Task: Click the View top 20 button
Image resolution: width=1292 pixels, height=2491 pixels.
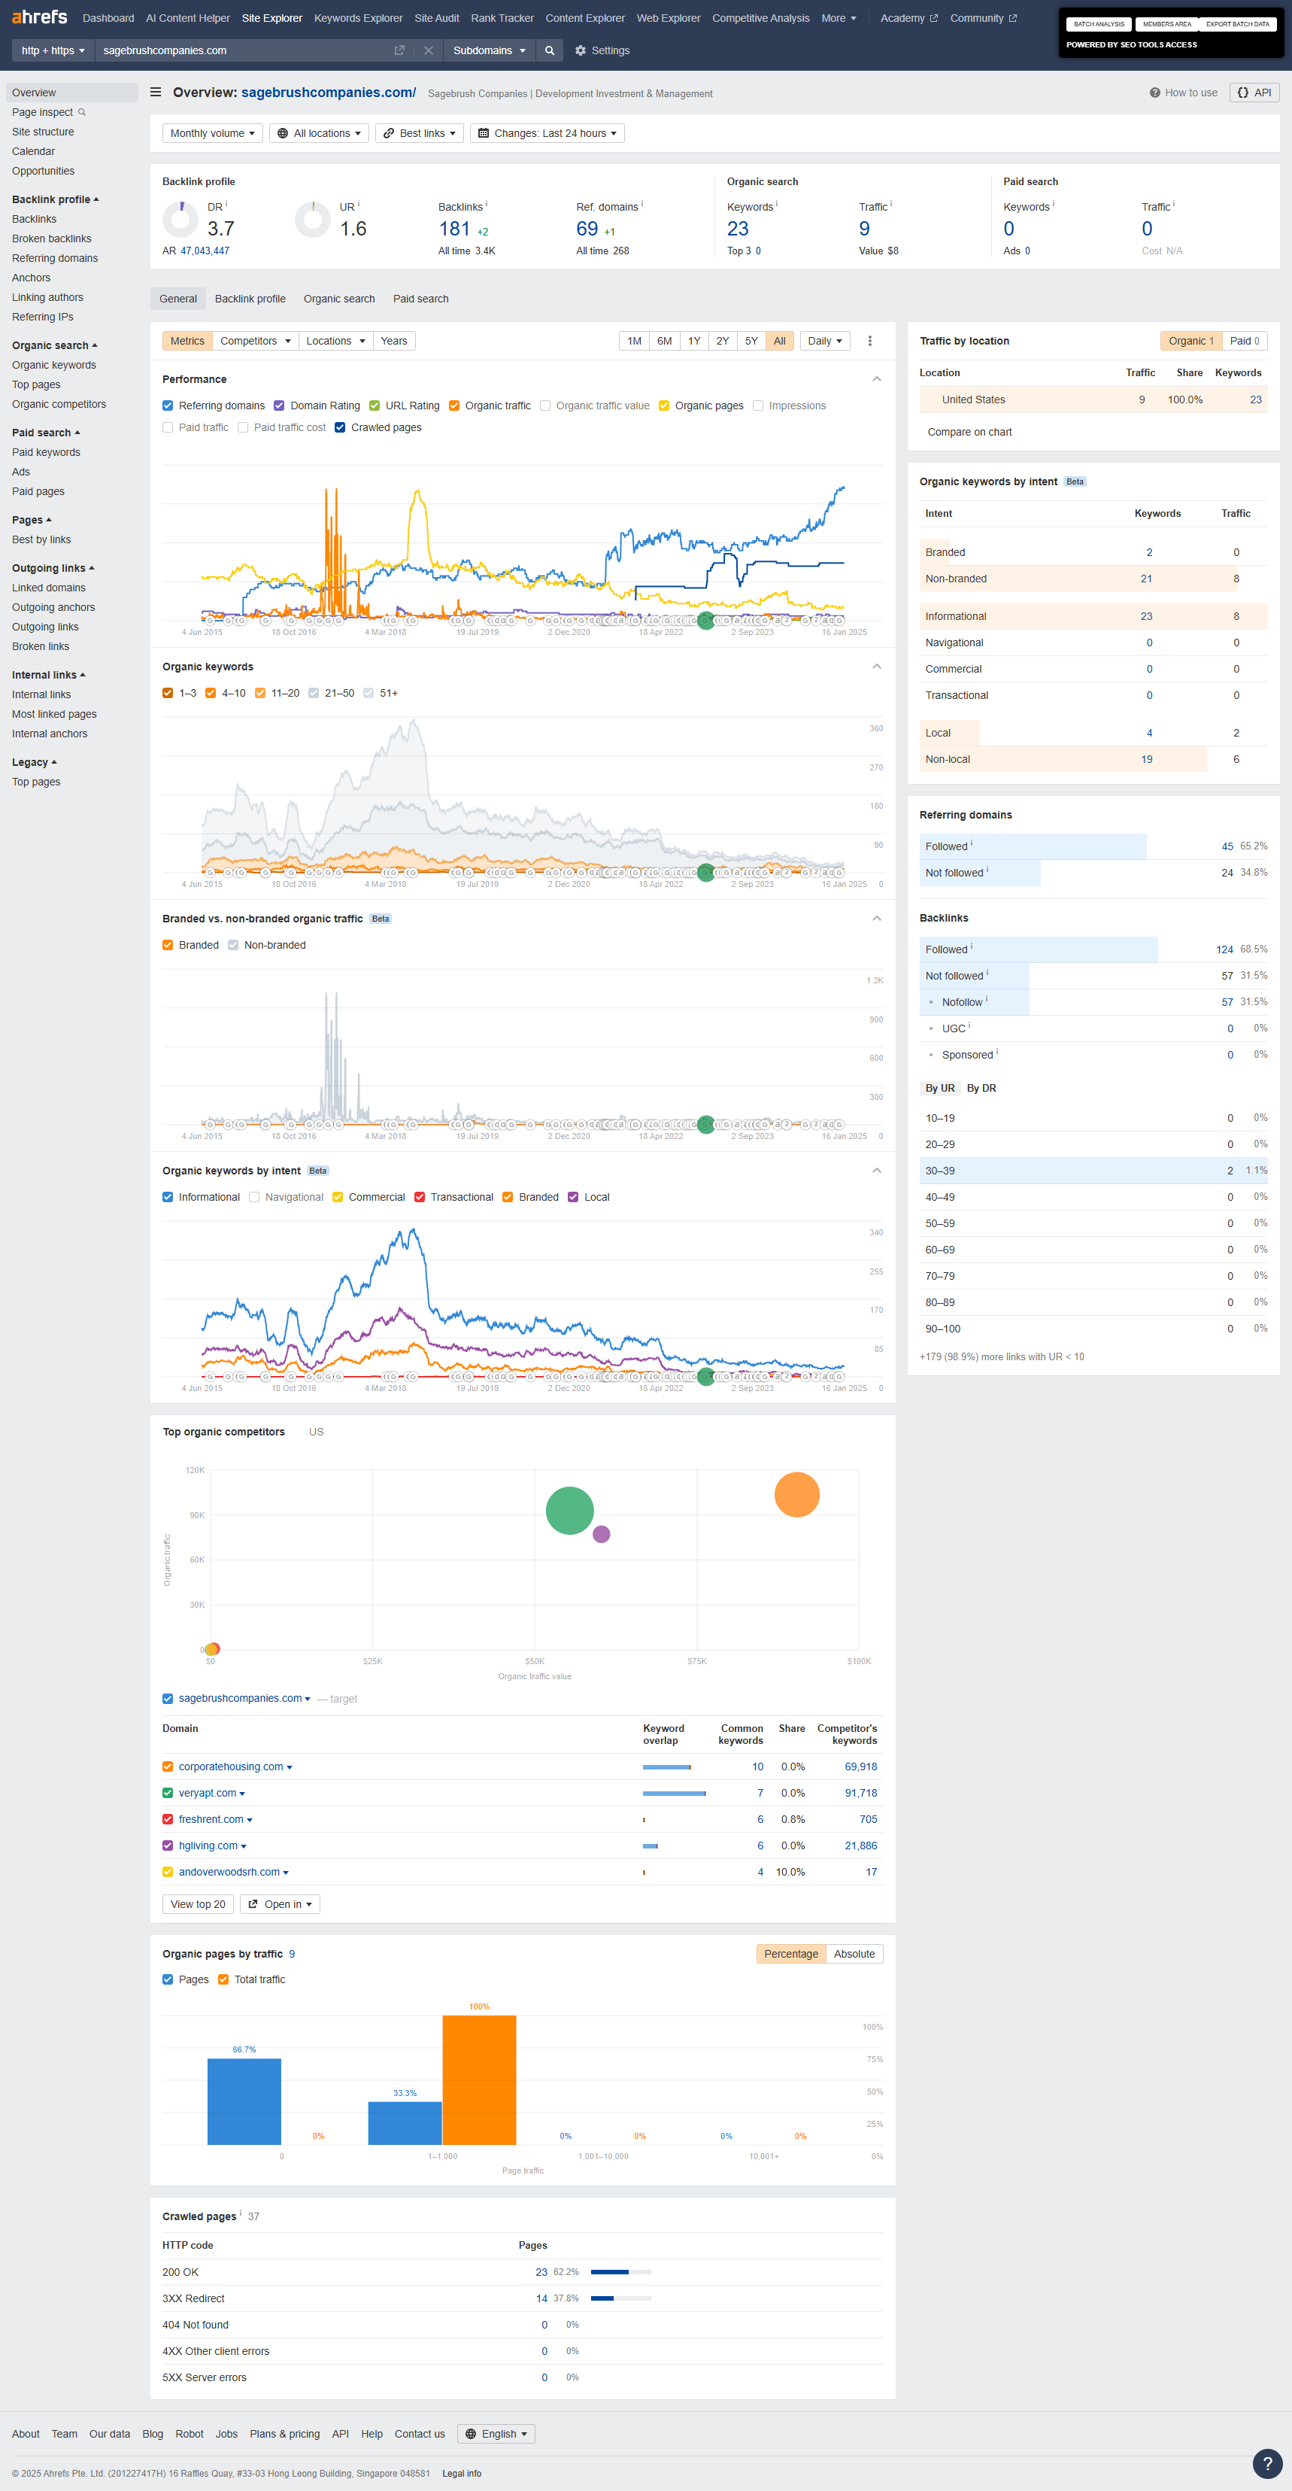Action: [x=197, y=1904]
